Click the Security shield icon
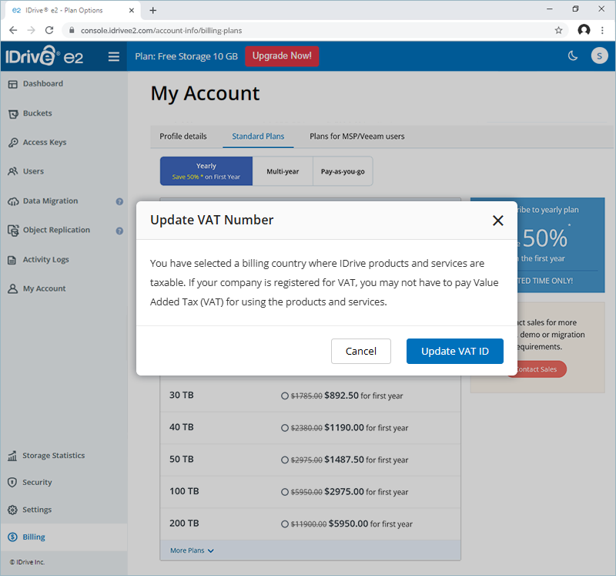This screenshot has height=576, width=616. tap(12, 483)
